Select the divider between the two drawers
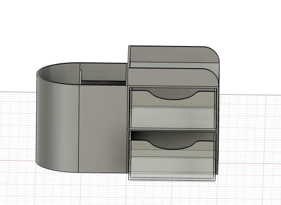The height and width of the screenshot is (205, 281). click(173, 130)
